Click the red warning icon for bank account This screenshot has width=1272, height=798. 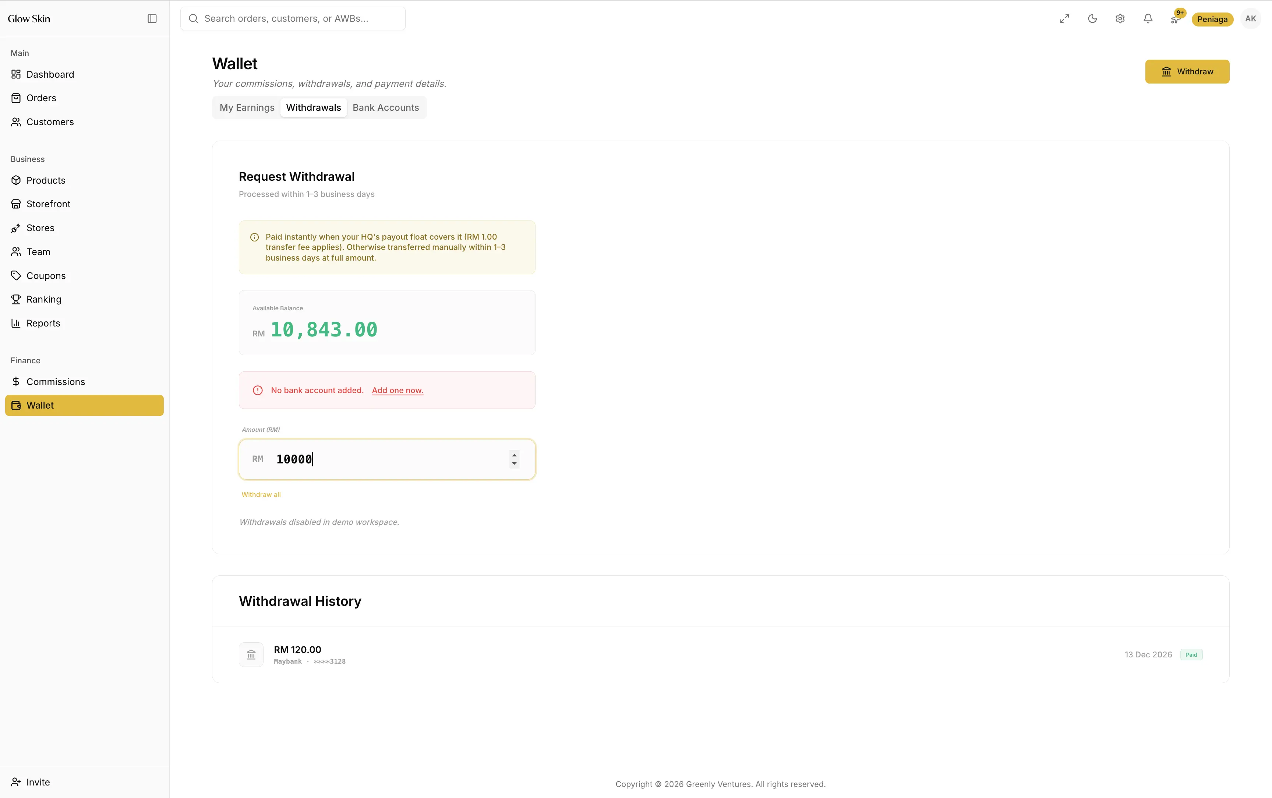tap(258, 391)
